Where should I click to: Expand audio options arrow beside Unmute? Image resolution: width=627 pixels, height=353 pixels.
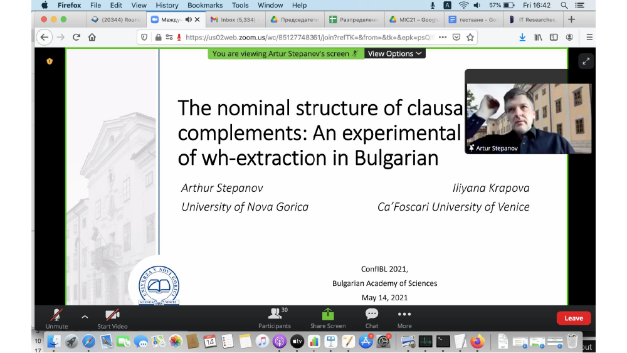(x=85, y=317)
